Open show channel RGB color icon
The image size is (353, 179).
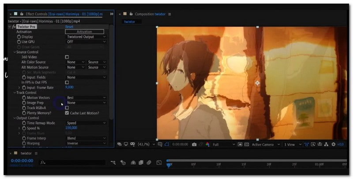click(x=207, y=144)
